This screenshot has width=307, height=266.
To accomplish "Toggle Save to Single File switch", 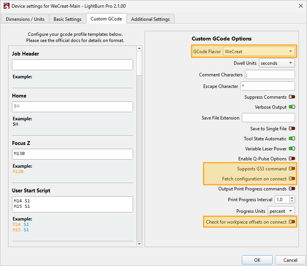I will [x=292, y=128].
